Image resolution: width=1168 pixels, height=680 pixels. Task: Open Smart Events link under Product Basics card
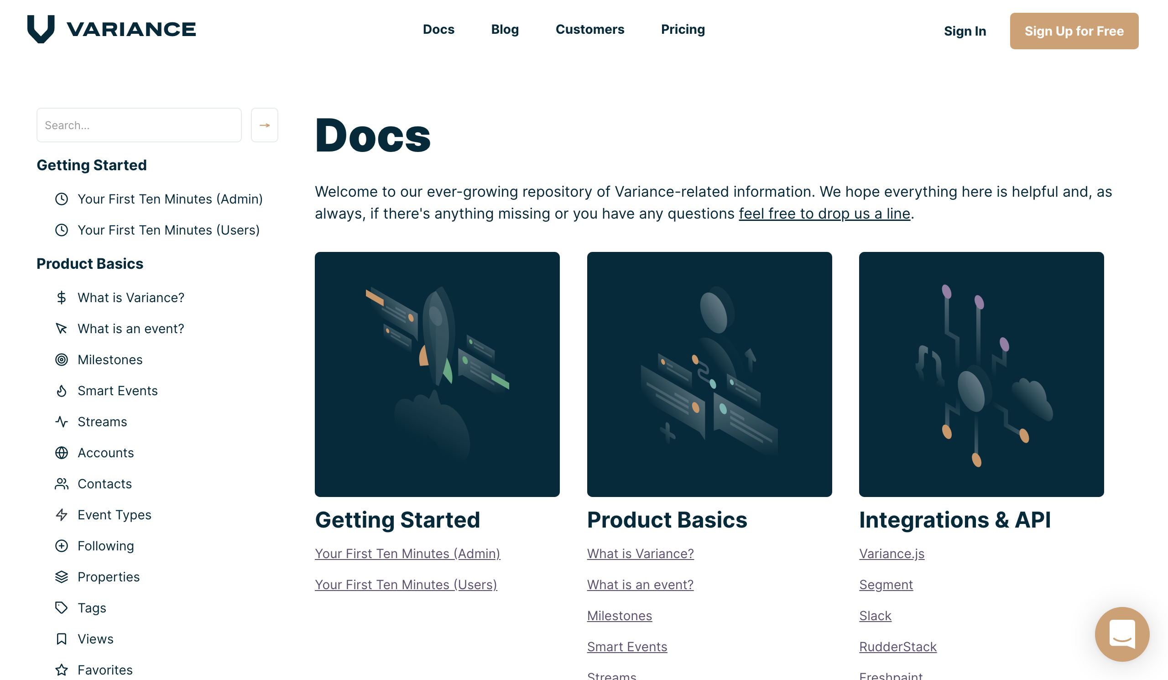[x=627, y=647]
